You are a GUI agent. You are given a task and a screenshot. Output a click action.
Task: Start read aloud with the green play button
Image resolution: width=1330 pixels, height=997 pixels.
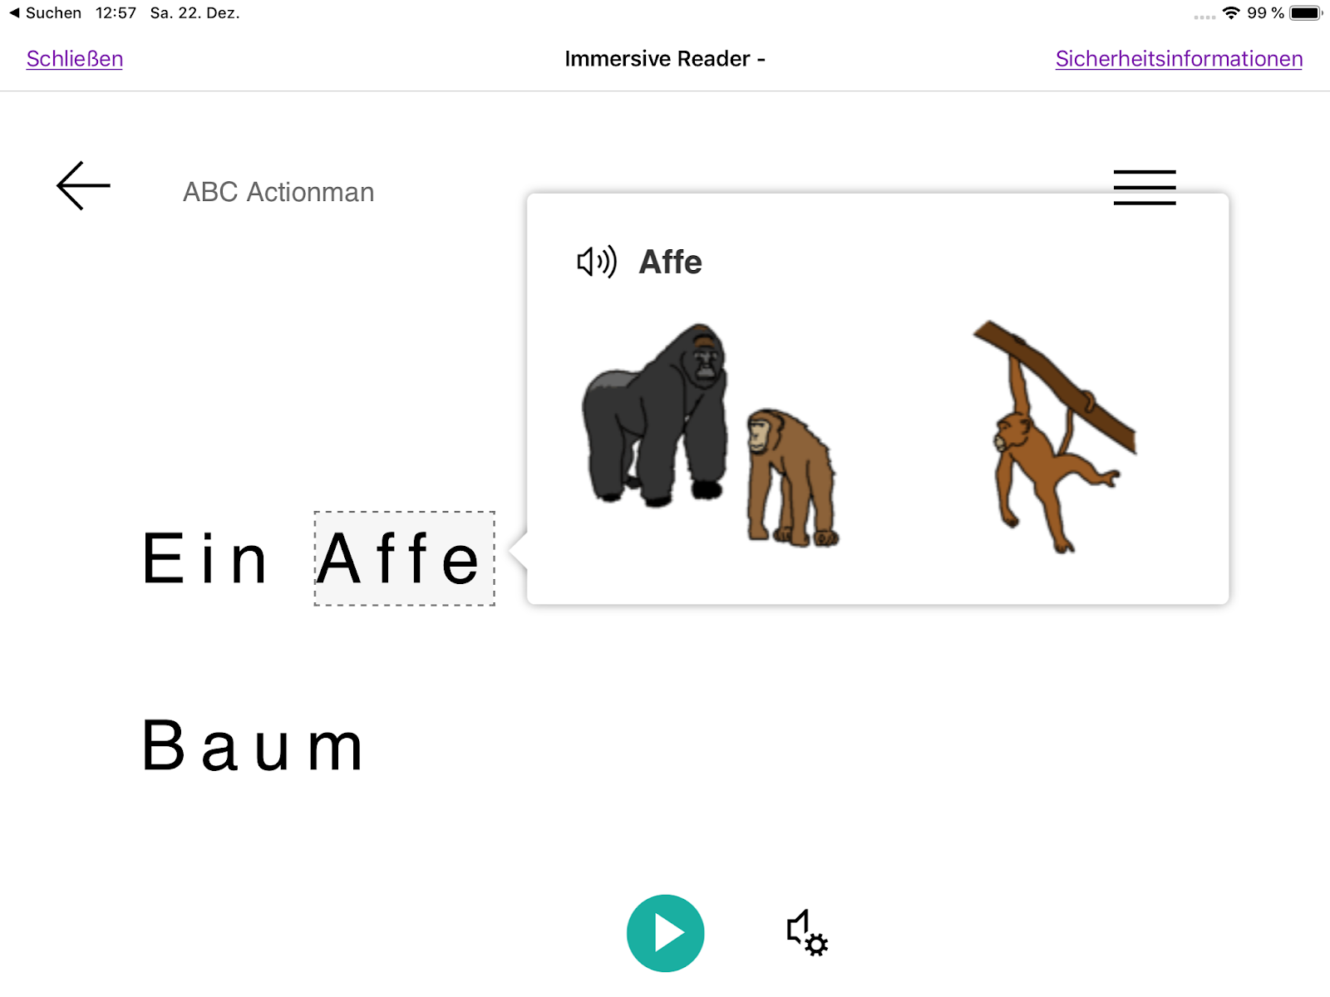[665, 933]
